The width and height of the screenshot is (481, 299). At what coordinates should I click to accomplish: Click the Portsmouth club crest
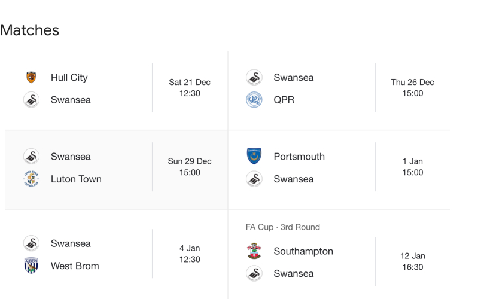click(254, 157)
